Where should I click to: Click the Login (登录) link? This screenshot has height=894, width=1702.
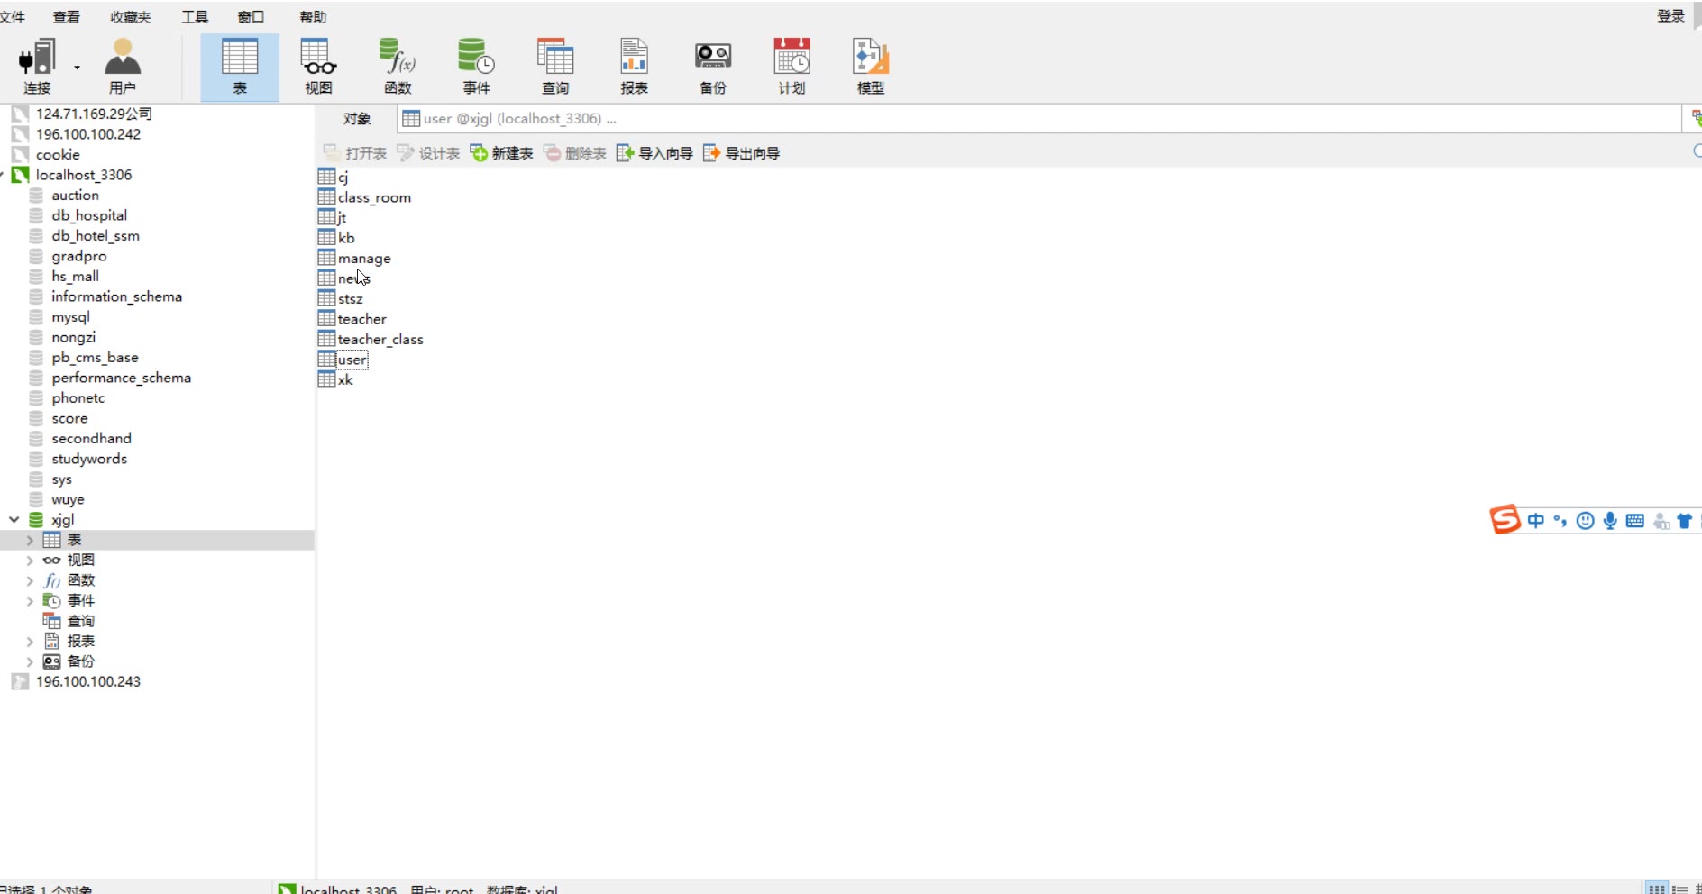(x=1670, y=15)
